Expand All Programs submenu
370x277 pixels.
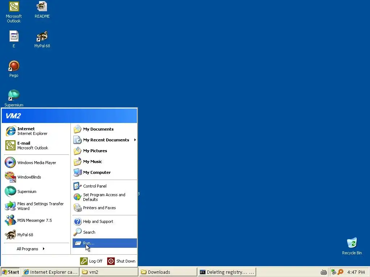(x=31, y=249)
